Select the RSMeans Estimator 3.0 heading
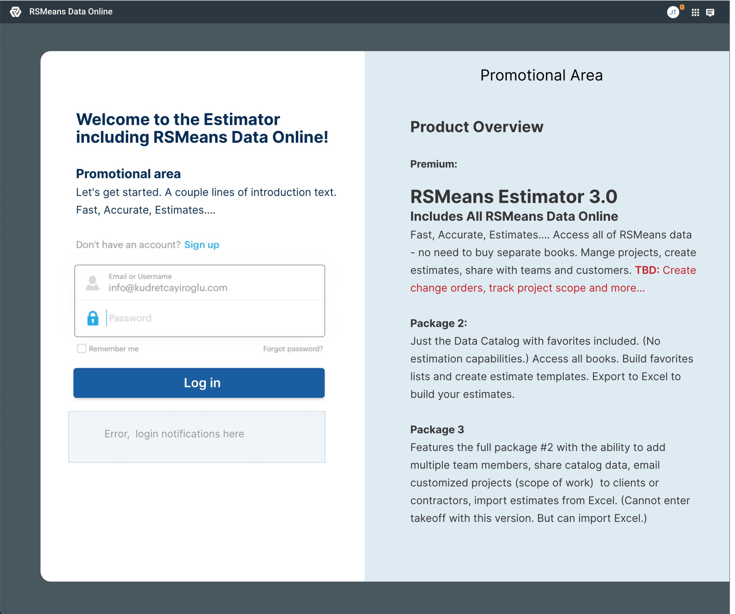Image resolution: width=735 pixels, height=614 pixels. pyautogui.click(x=513, y=196)
